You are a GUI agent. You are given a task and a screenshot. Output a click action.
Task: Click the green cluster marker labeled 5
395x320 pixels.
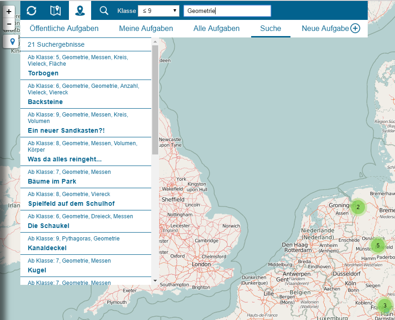click(378, 246)
